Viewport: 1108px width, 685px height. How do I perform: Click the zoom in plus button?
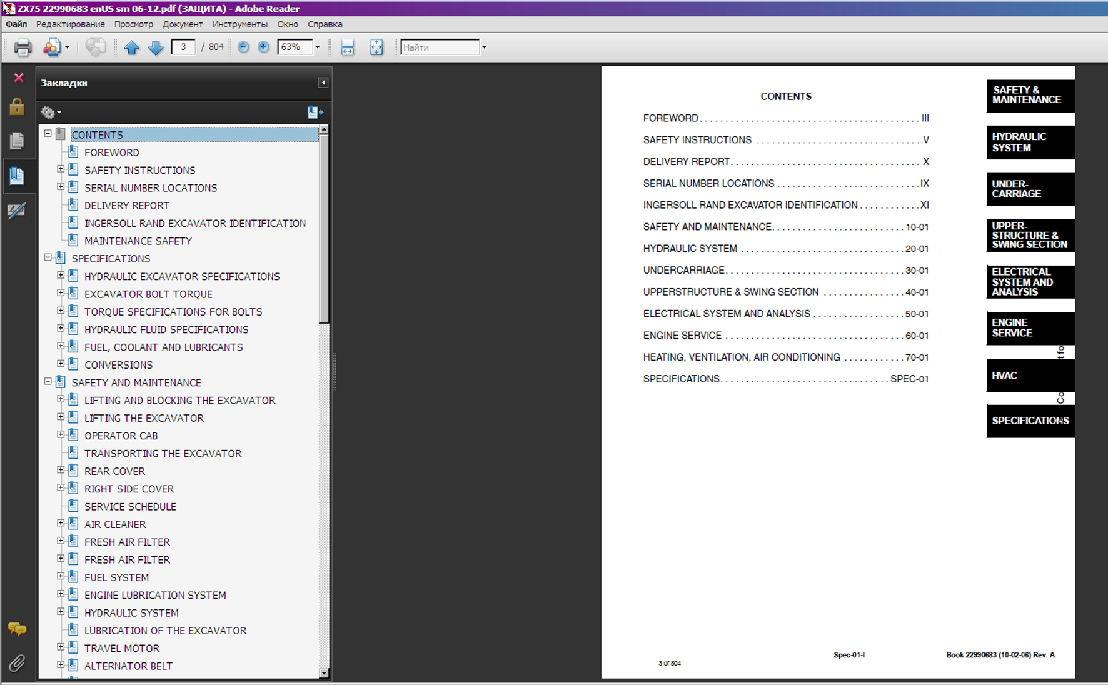coord(264,47)
